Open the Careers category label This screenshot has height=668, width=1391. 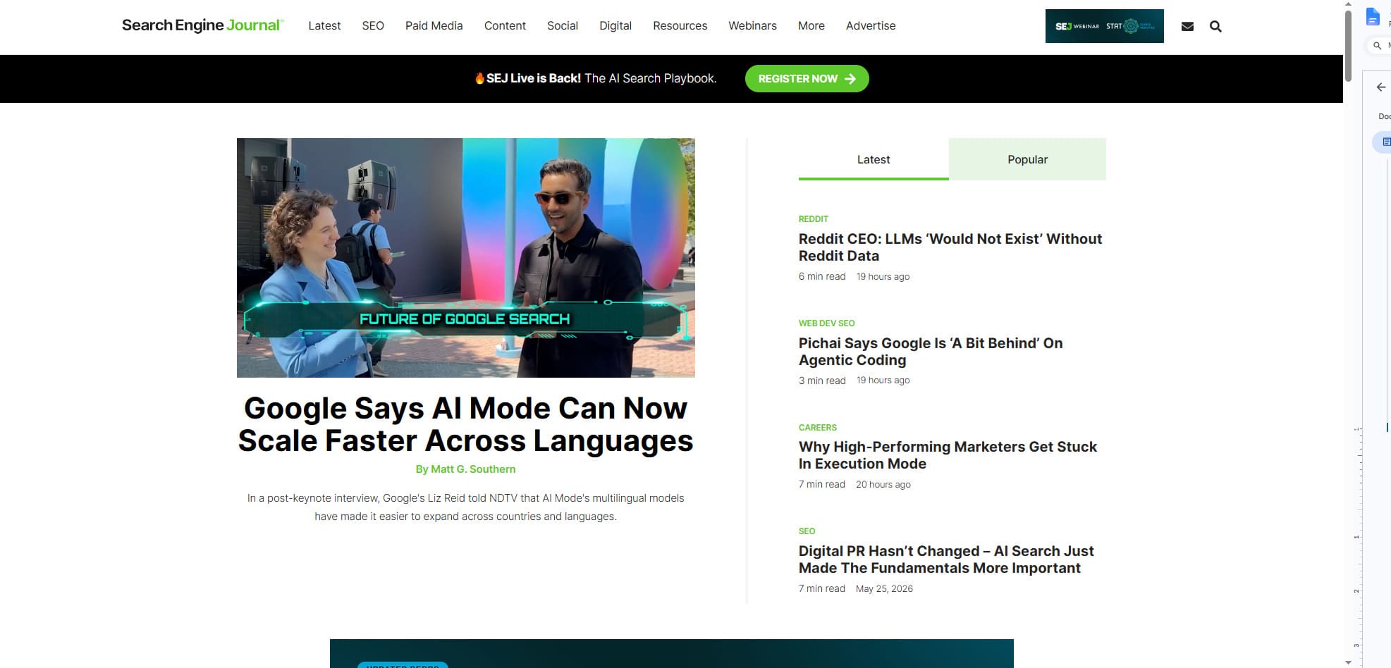pos(818,428)
